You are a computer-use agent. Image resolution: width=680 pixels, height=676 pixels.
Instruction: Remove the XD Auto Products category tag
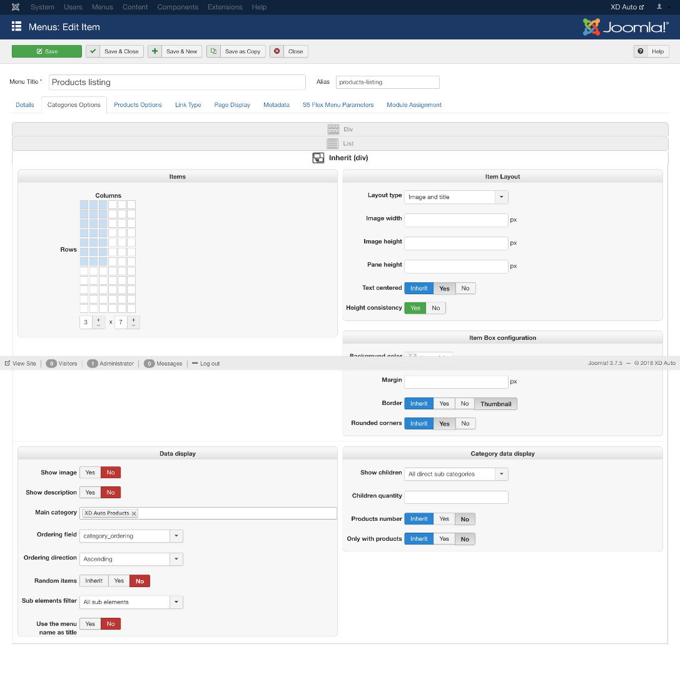[x=134, y=513]
